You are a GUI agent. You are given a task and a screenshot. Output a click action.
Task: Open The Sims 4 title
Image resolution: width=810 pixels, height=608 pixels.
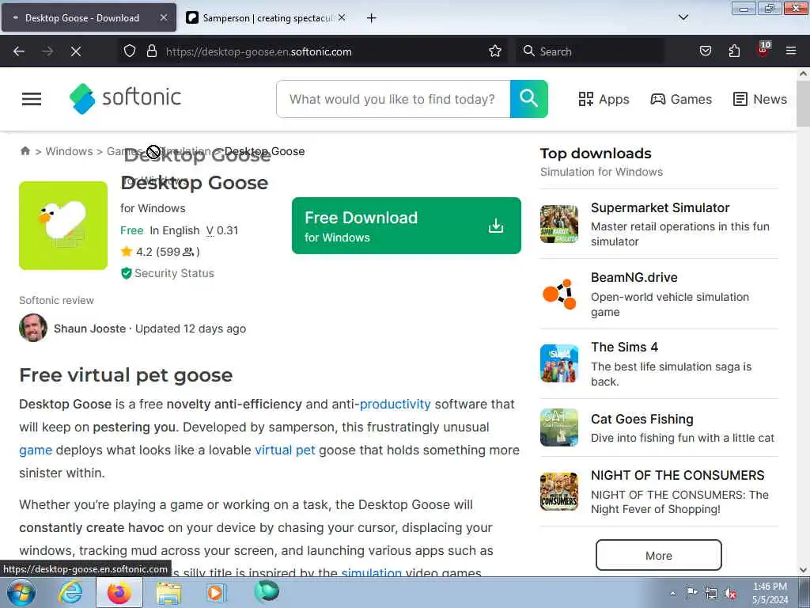click(624, 348)
